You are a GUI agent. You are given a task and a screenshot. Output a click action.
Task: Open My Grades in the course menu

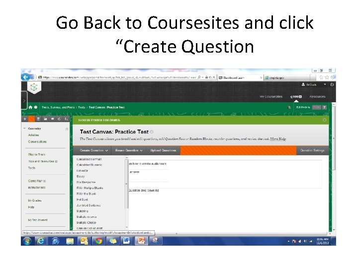point(35,201)
